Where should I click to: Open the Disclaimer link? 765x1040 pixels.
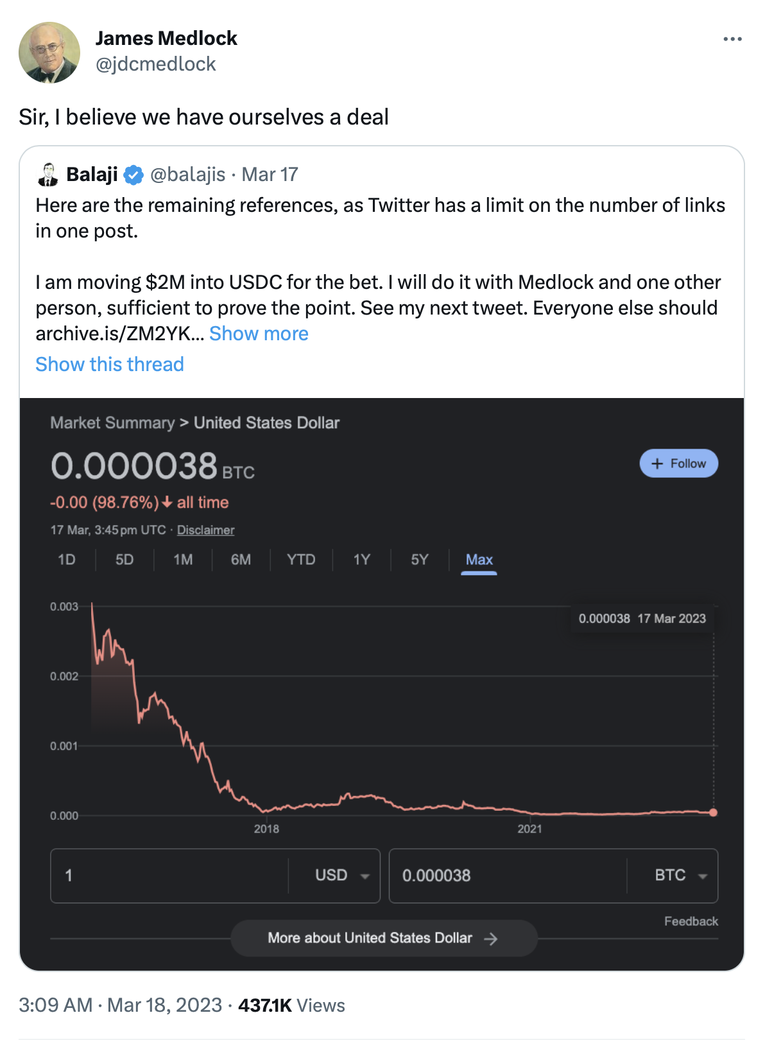[x=205, y=530]
